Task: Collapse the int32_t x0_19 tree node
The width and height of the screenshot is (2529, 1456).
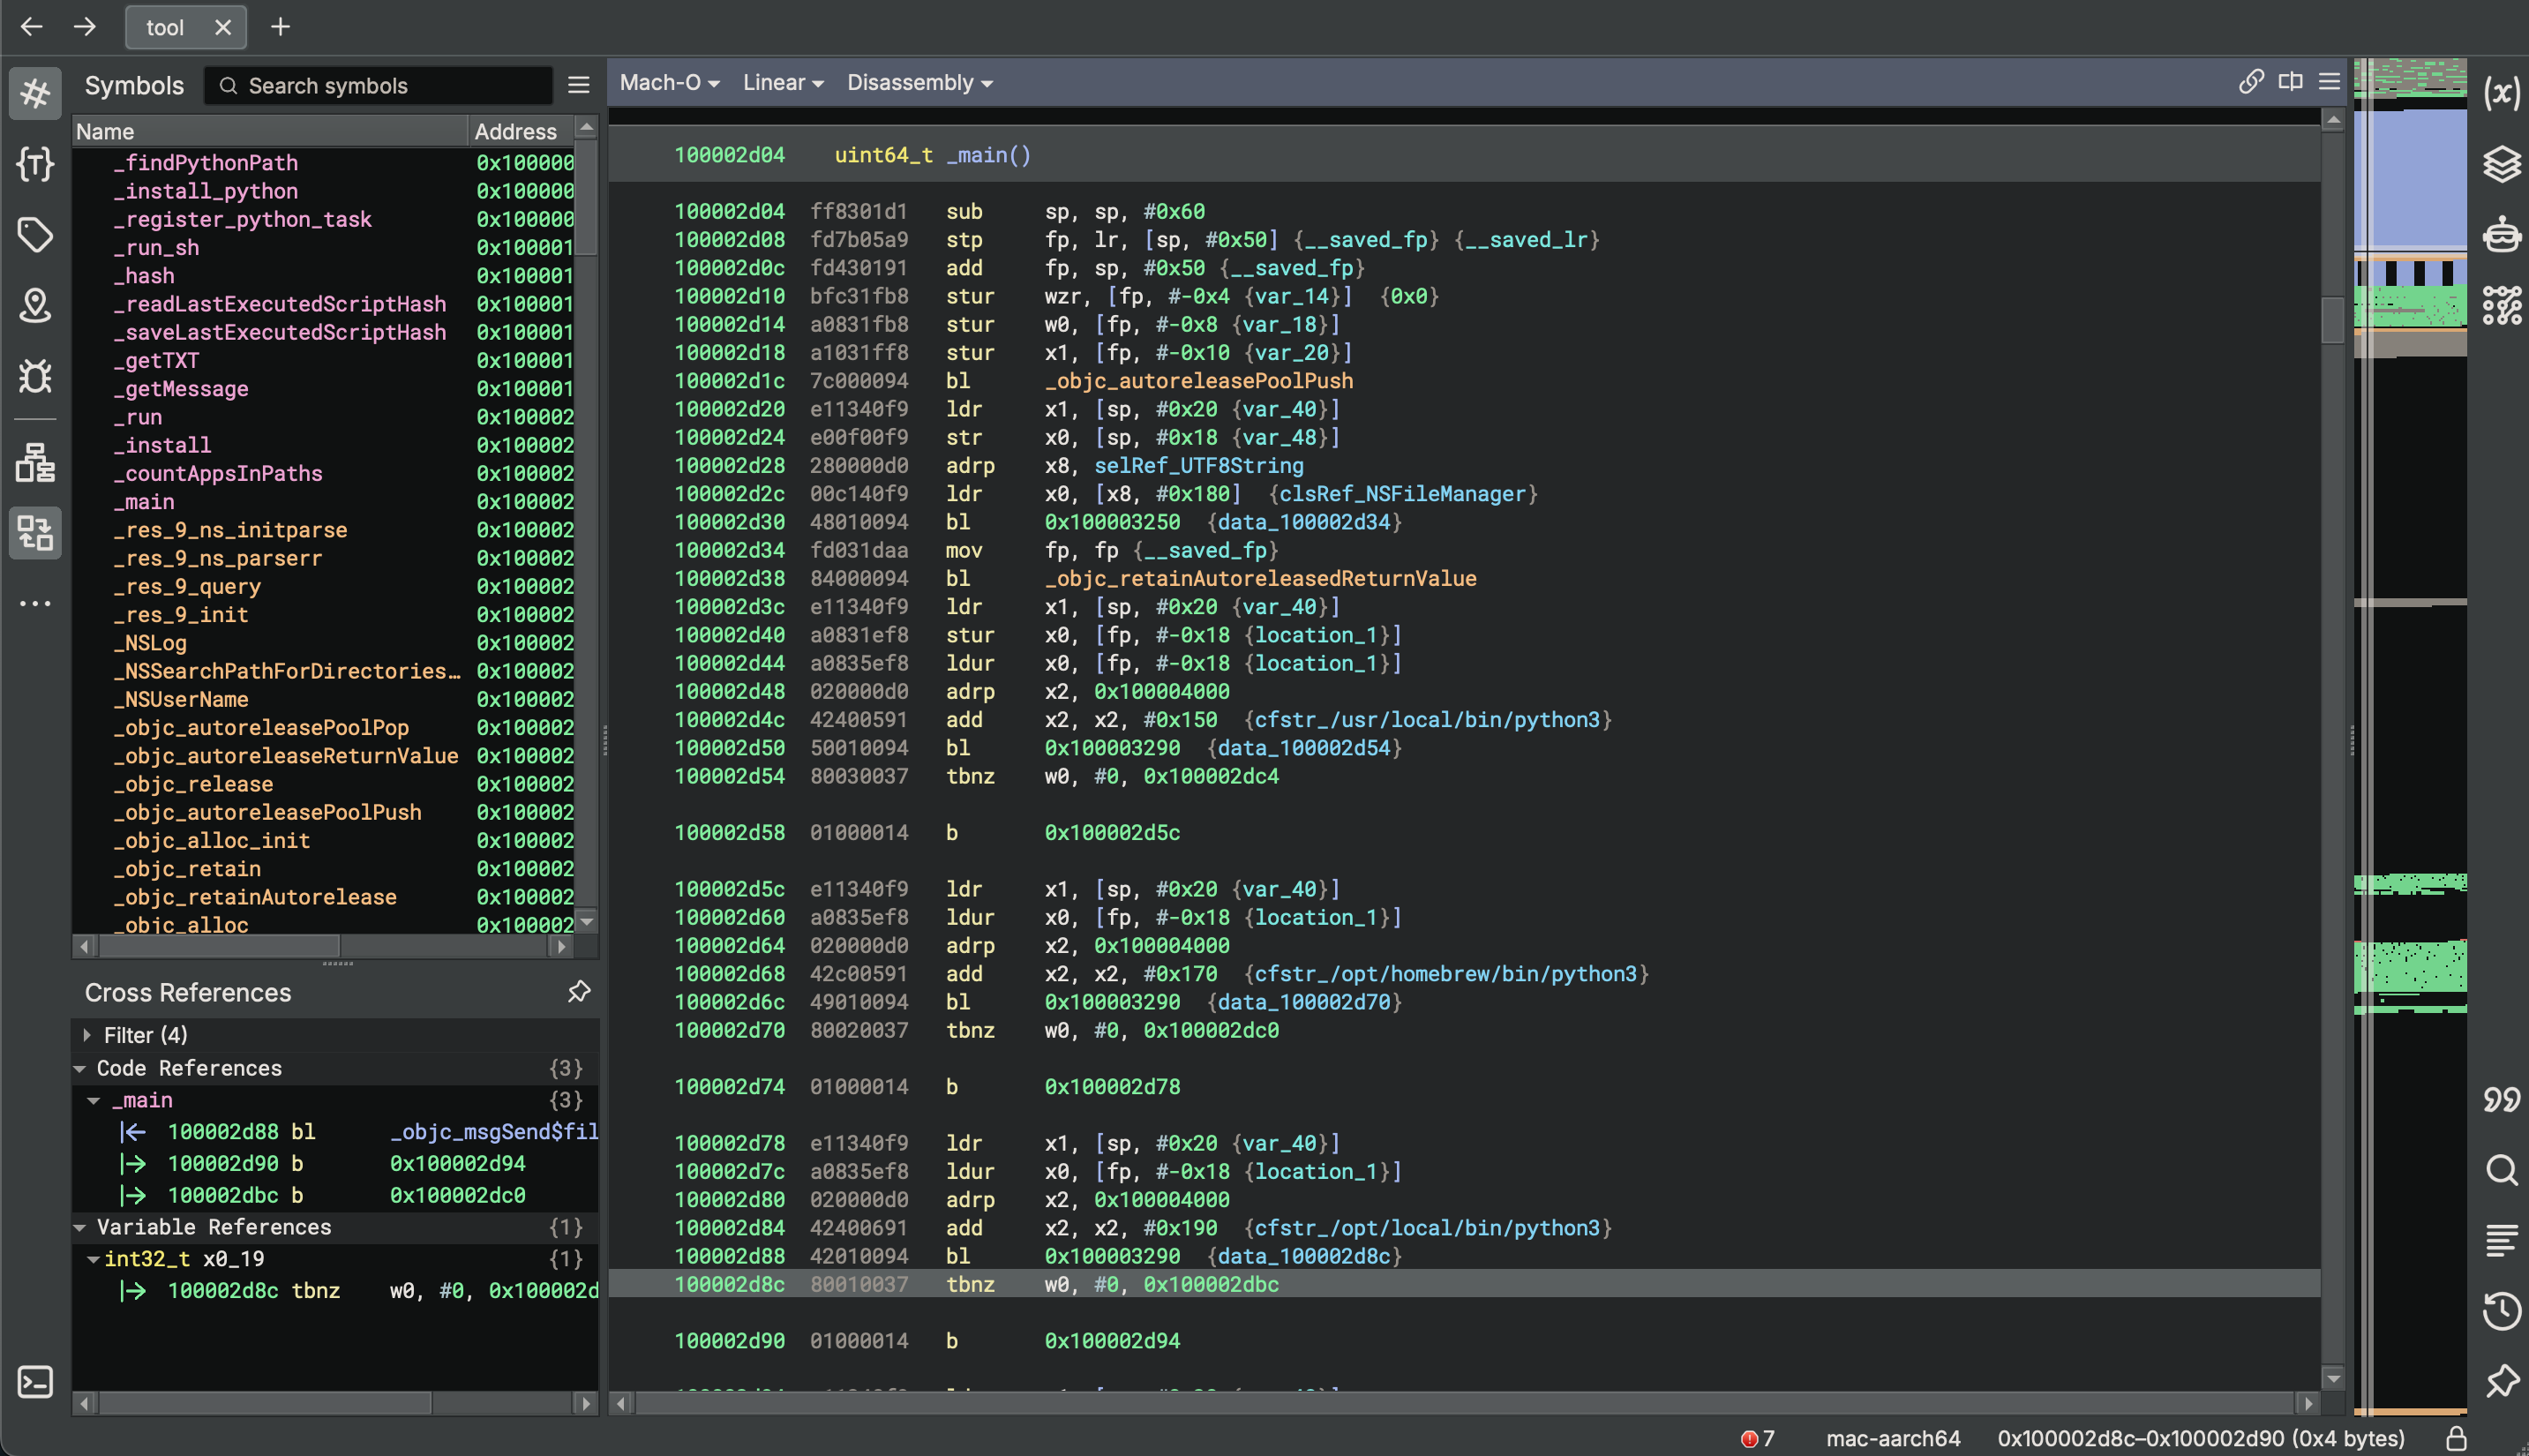Action: (93, 1259)
